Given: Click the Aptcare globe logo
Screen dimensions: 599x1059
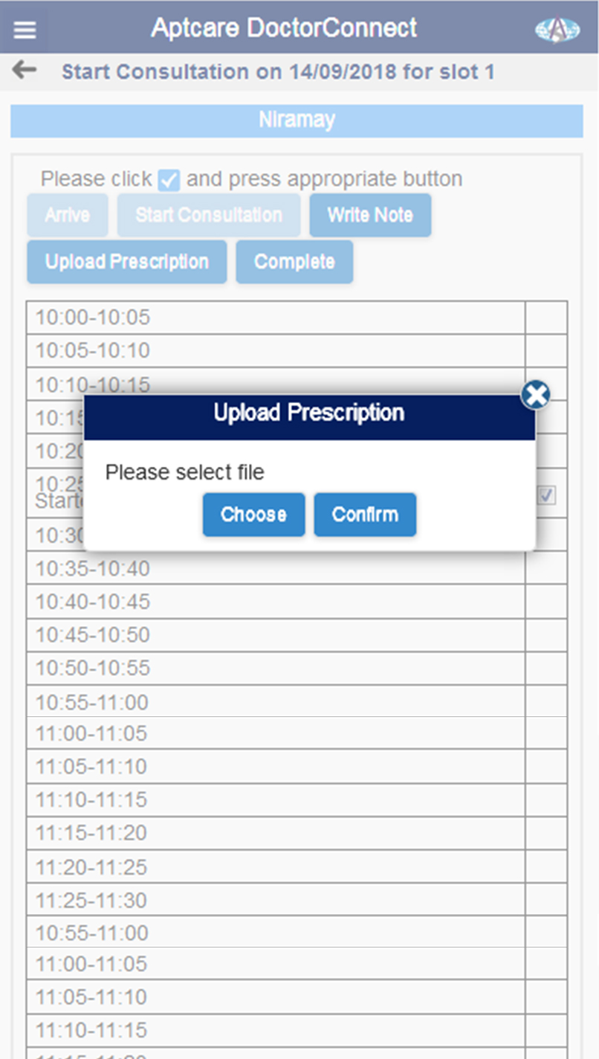Looking at the screenshot, I should pos(557,30).
